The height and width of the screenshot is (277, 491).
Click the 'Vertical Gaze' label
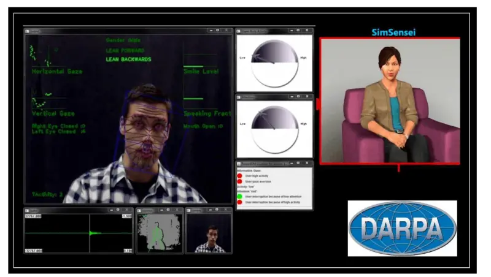point(53,113)
